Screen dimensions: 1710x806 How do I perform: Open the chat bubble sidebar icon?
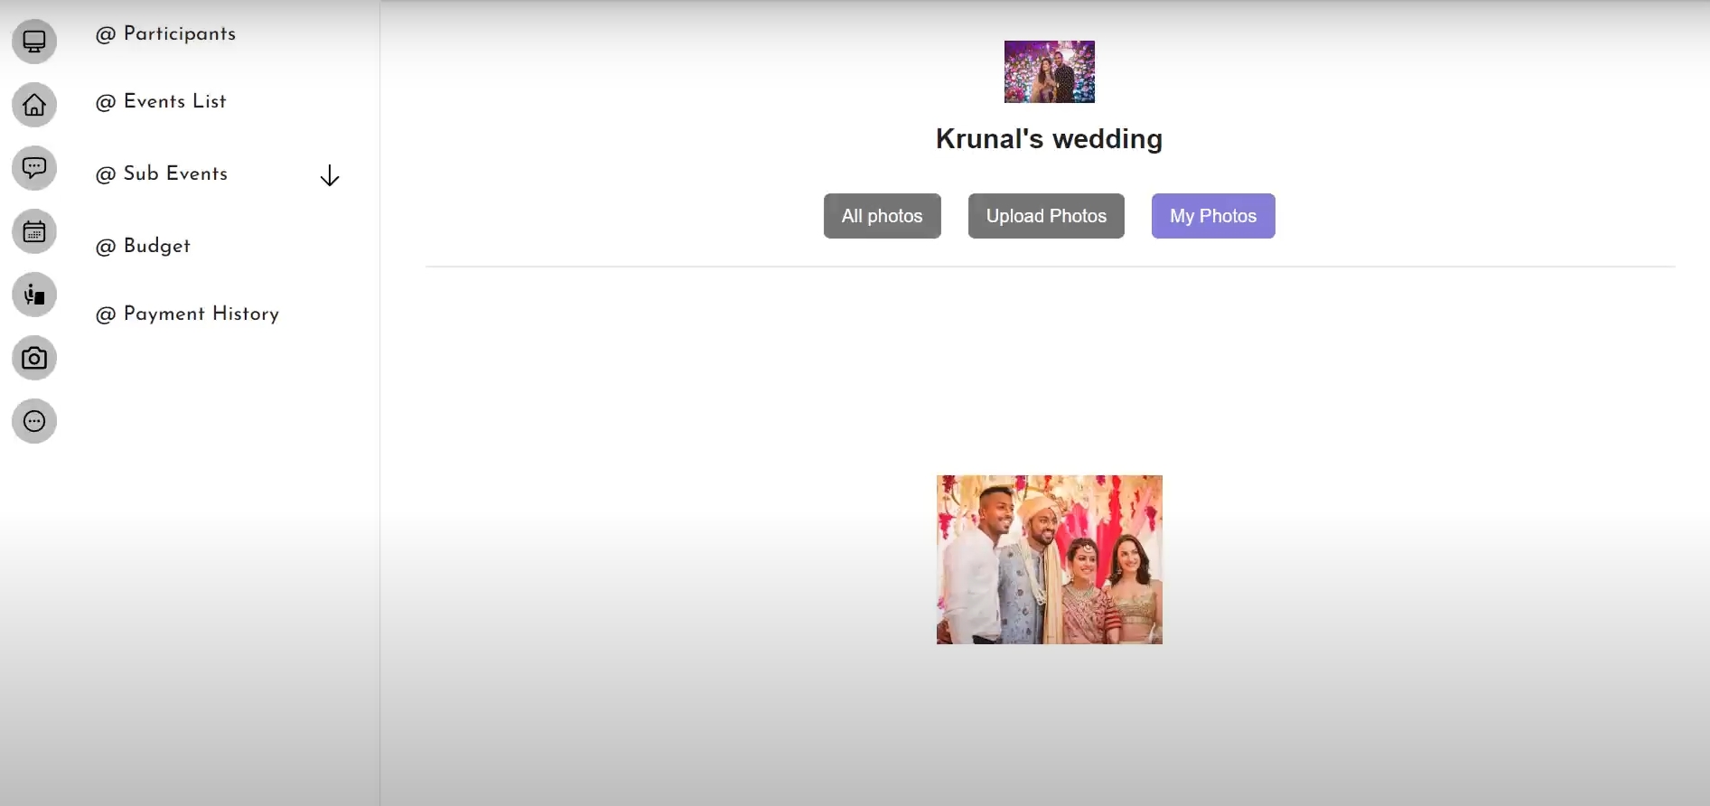(34, 168)
